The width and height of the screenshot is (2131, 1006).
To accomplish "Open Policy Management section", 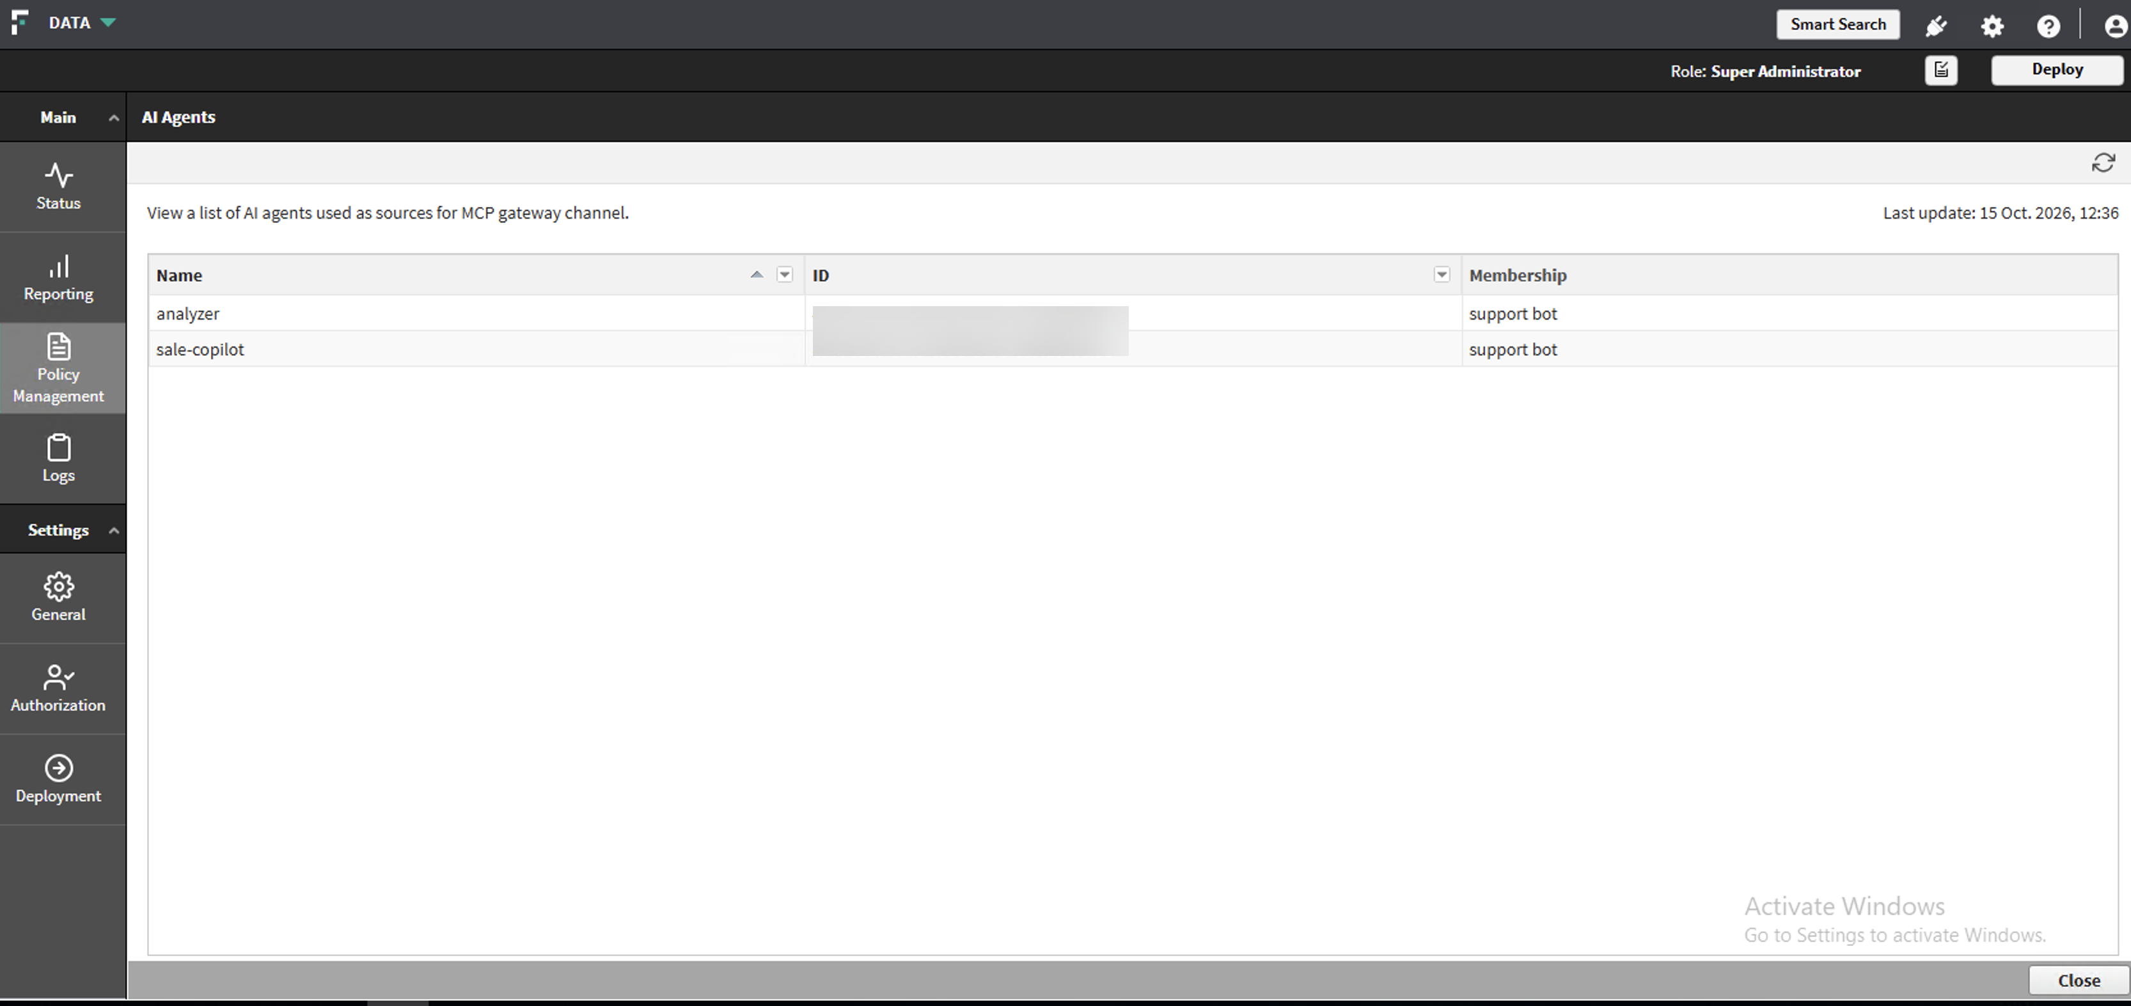I will (x=58, y=369).
